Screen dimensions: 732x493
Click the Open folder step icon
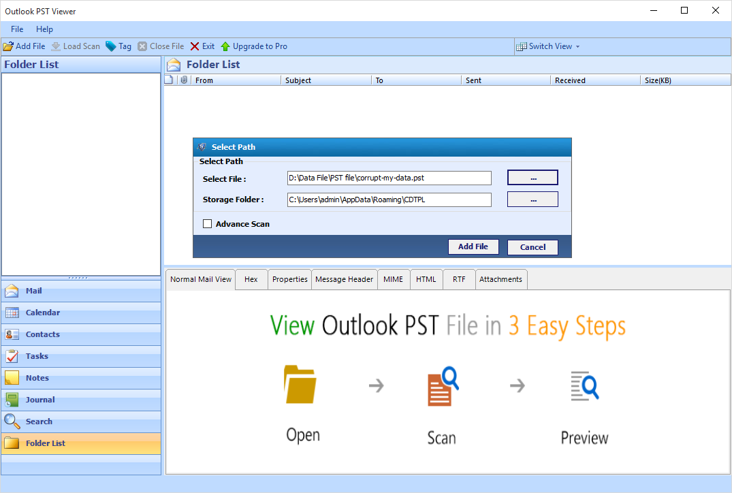(300, 385)
